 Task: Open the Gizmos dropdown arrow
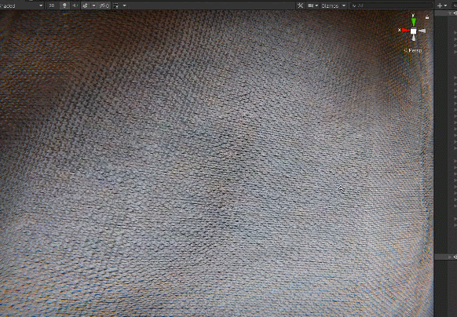(x=344, y=5)
